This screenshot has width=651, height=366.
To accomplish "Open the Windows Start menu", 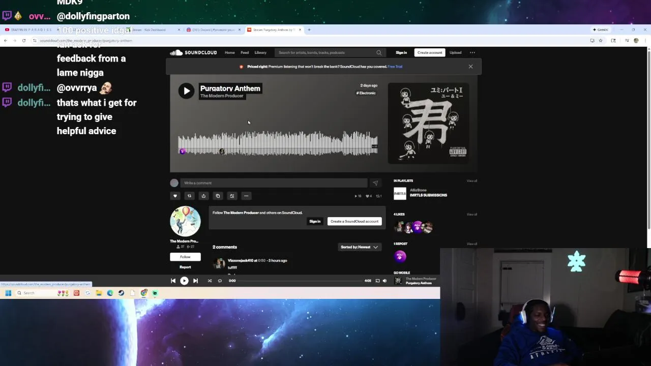I will tap(8, 293).
